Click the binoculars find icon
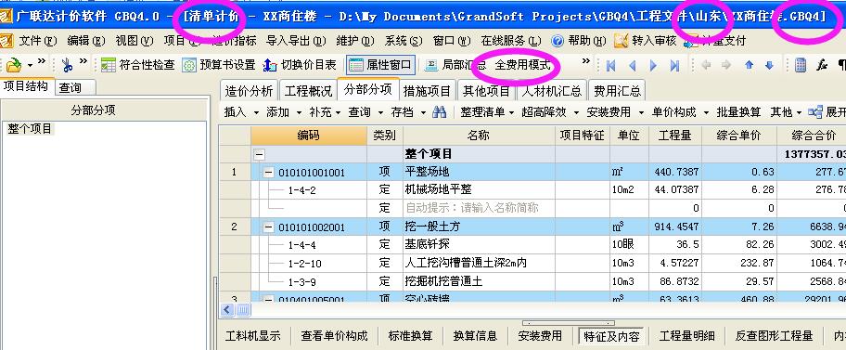The width and height of the screenshot is (846, 350). (x=439, y=112)
